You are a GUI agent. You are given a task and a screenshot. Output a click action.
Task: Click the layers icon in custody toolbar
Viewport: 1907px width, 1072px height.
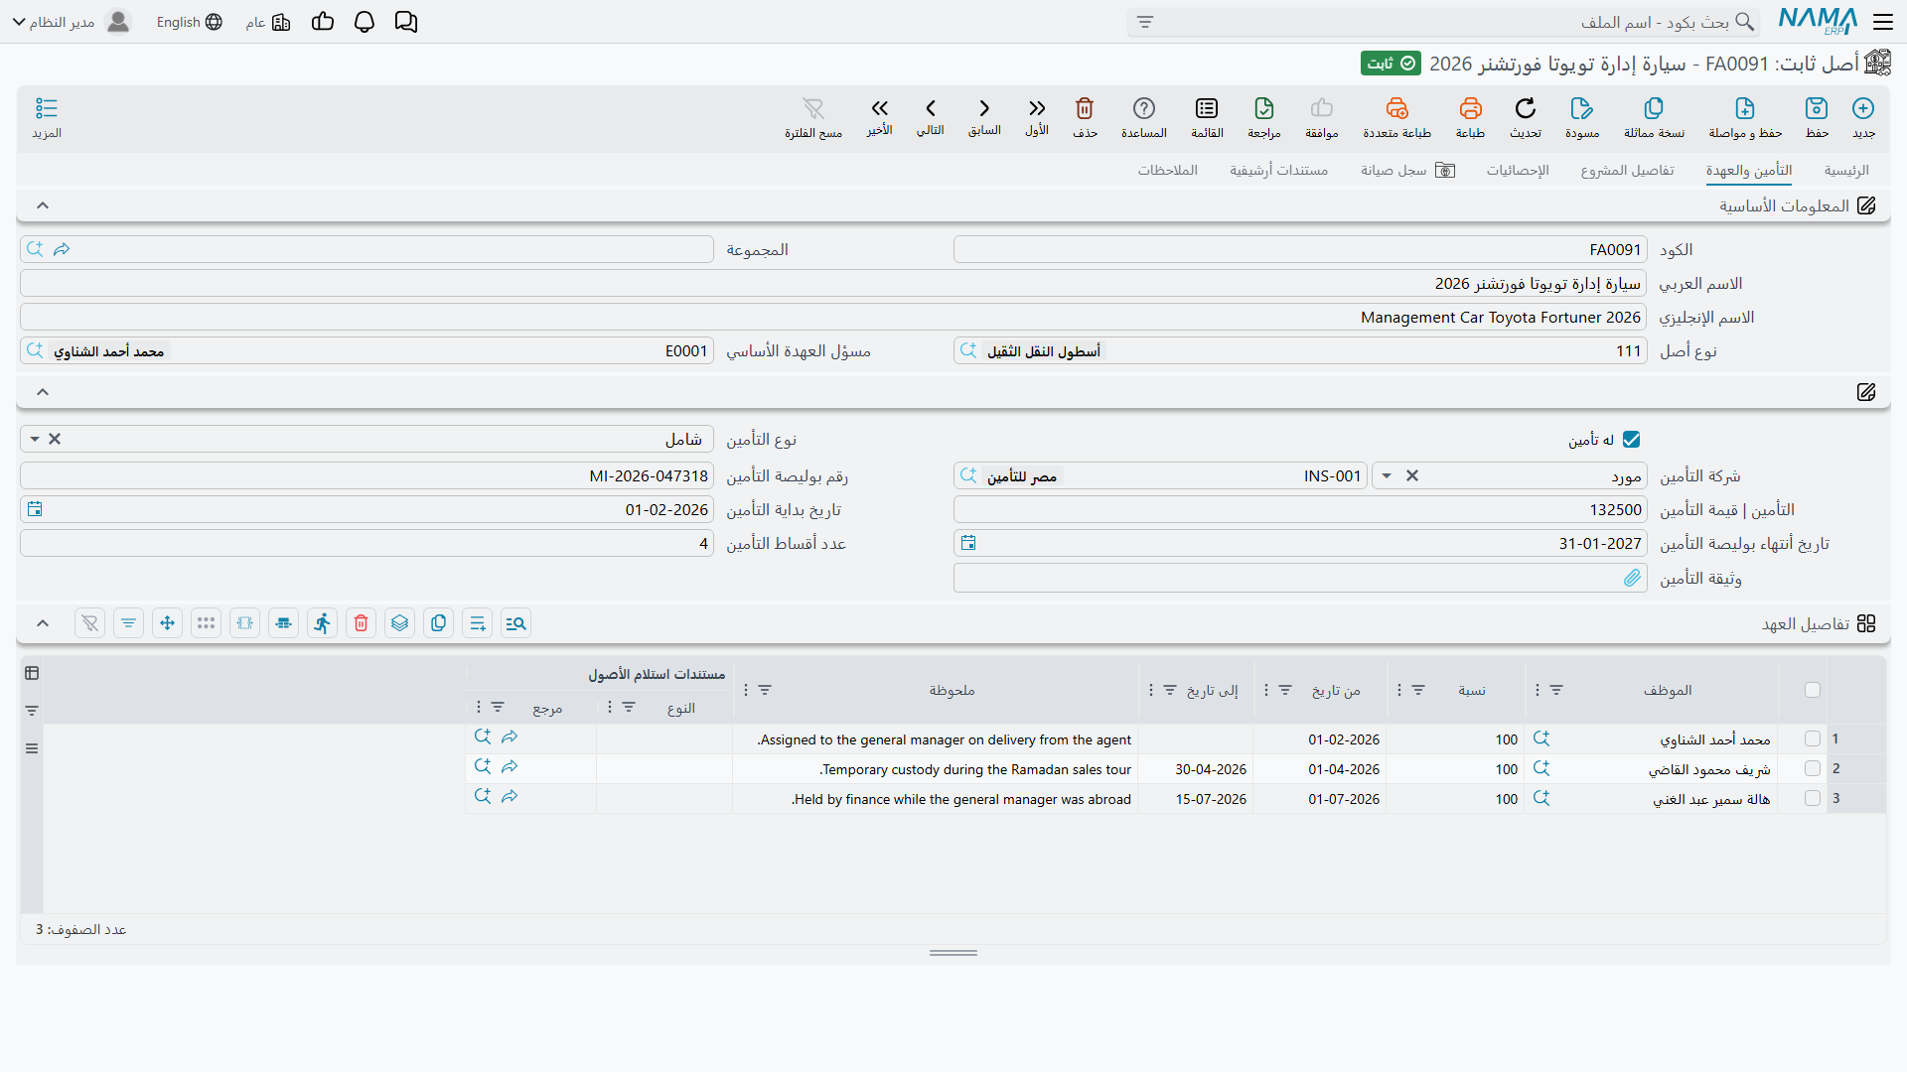[x=400, y=623]
